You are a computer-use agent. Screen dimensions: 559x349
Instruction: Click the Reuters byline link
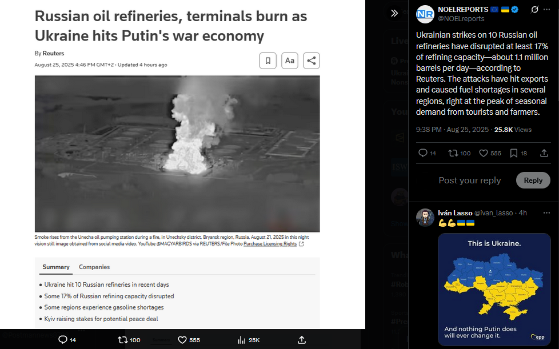pyautogui.click(x=53, y=54)
